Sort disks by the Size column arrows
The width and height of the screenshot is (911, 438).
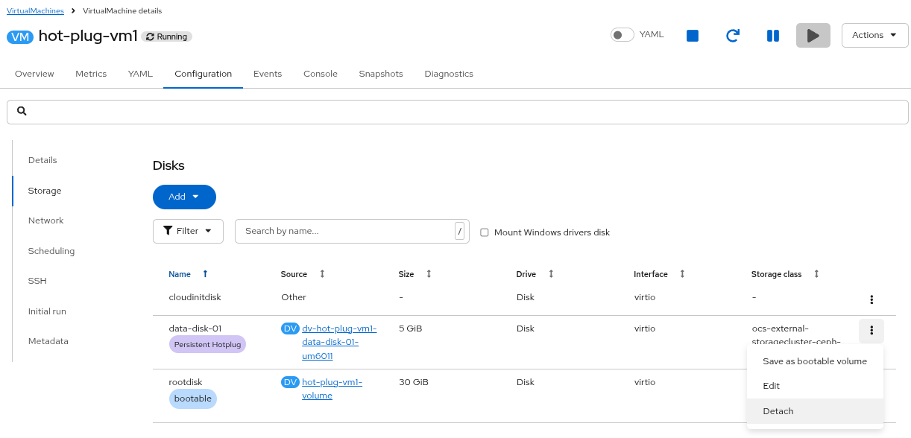coord(429,274)
